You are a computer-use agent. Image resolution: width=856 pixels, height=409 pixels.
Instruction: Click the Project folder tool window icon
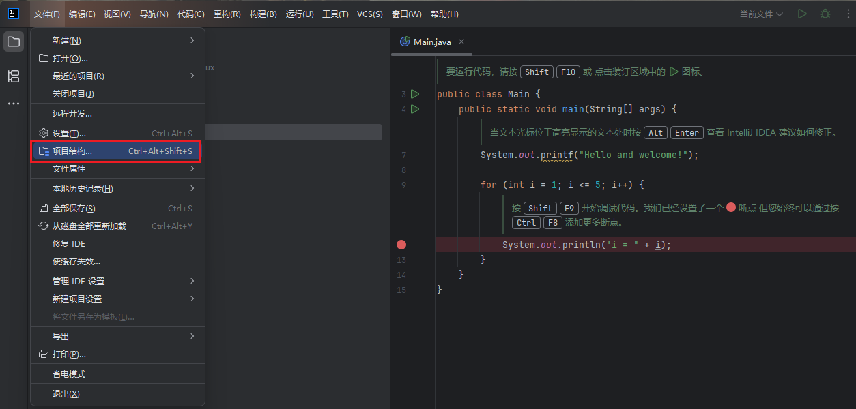14,42
